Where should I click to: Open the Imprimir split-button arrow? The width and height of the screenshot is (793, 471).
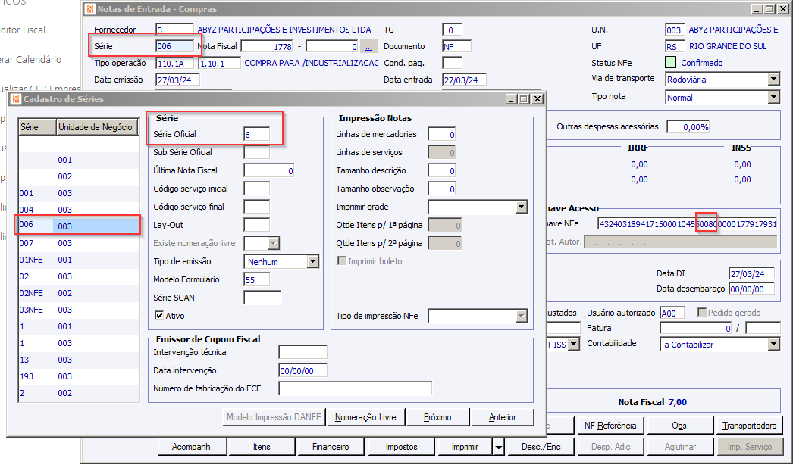pos(499,447)
